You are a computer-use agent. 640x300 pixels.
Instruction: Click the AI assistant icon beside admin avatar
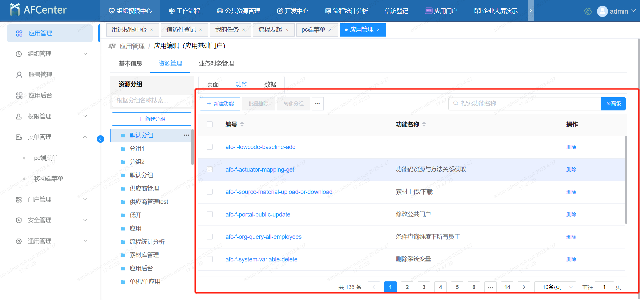[588, 11]
